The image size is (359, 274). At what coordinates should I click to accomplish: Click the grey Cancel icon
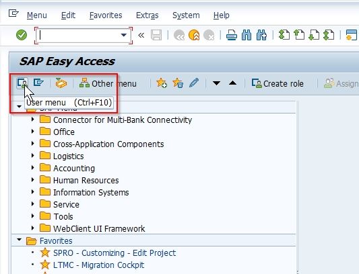(209, 35)
